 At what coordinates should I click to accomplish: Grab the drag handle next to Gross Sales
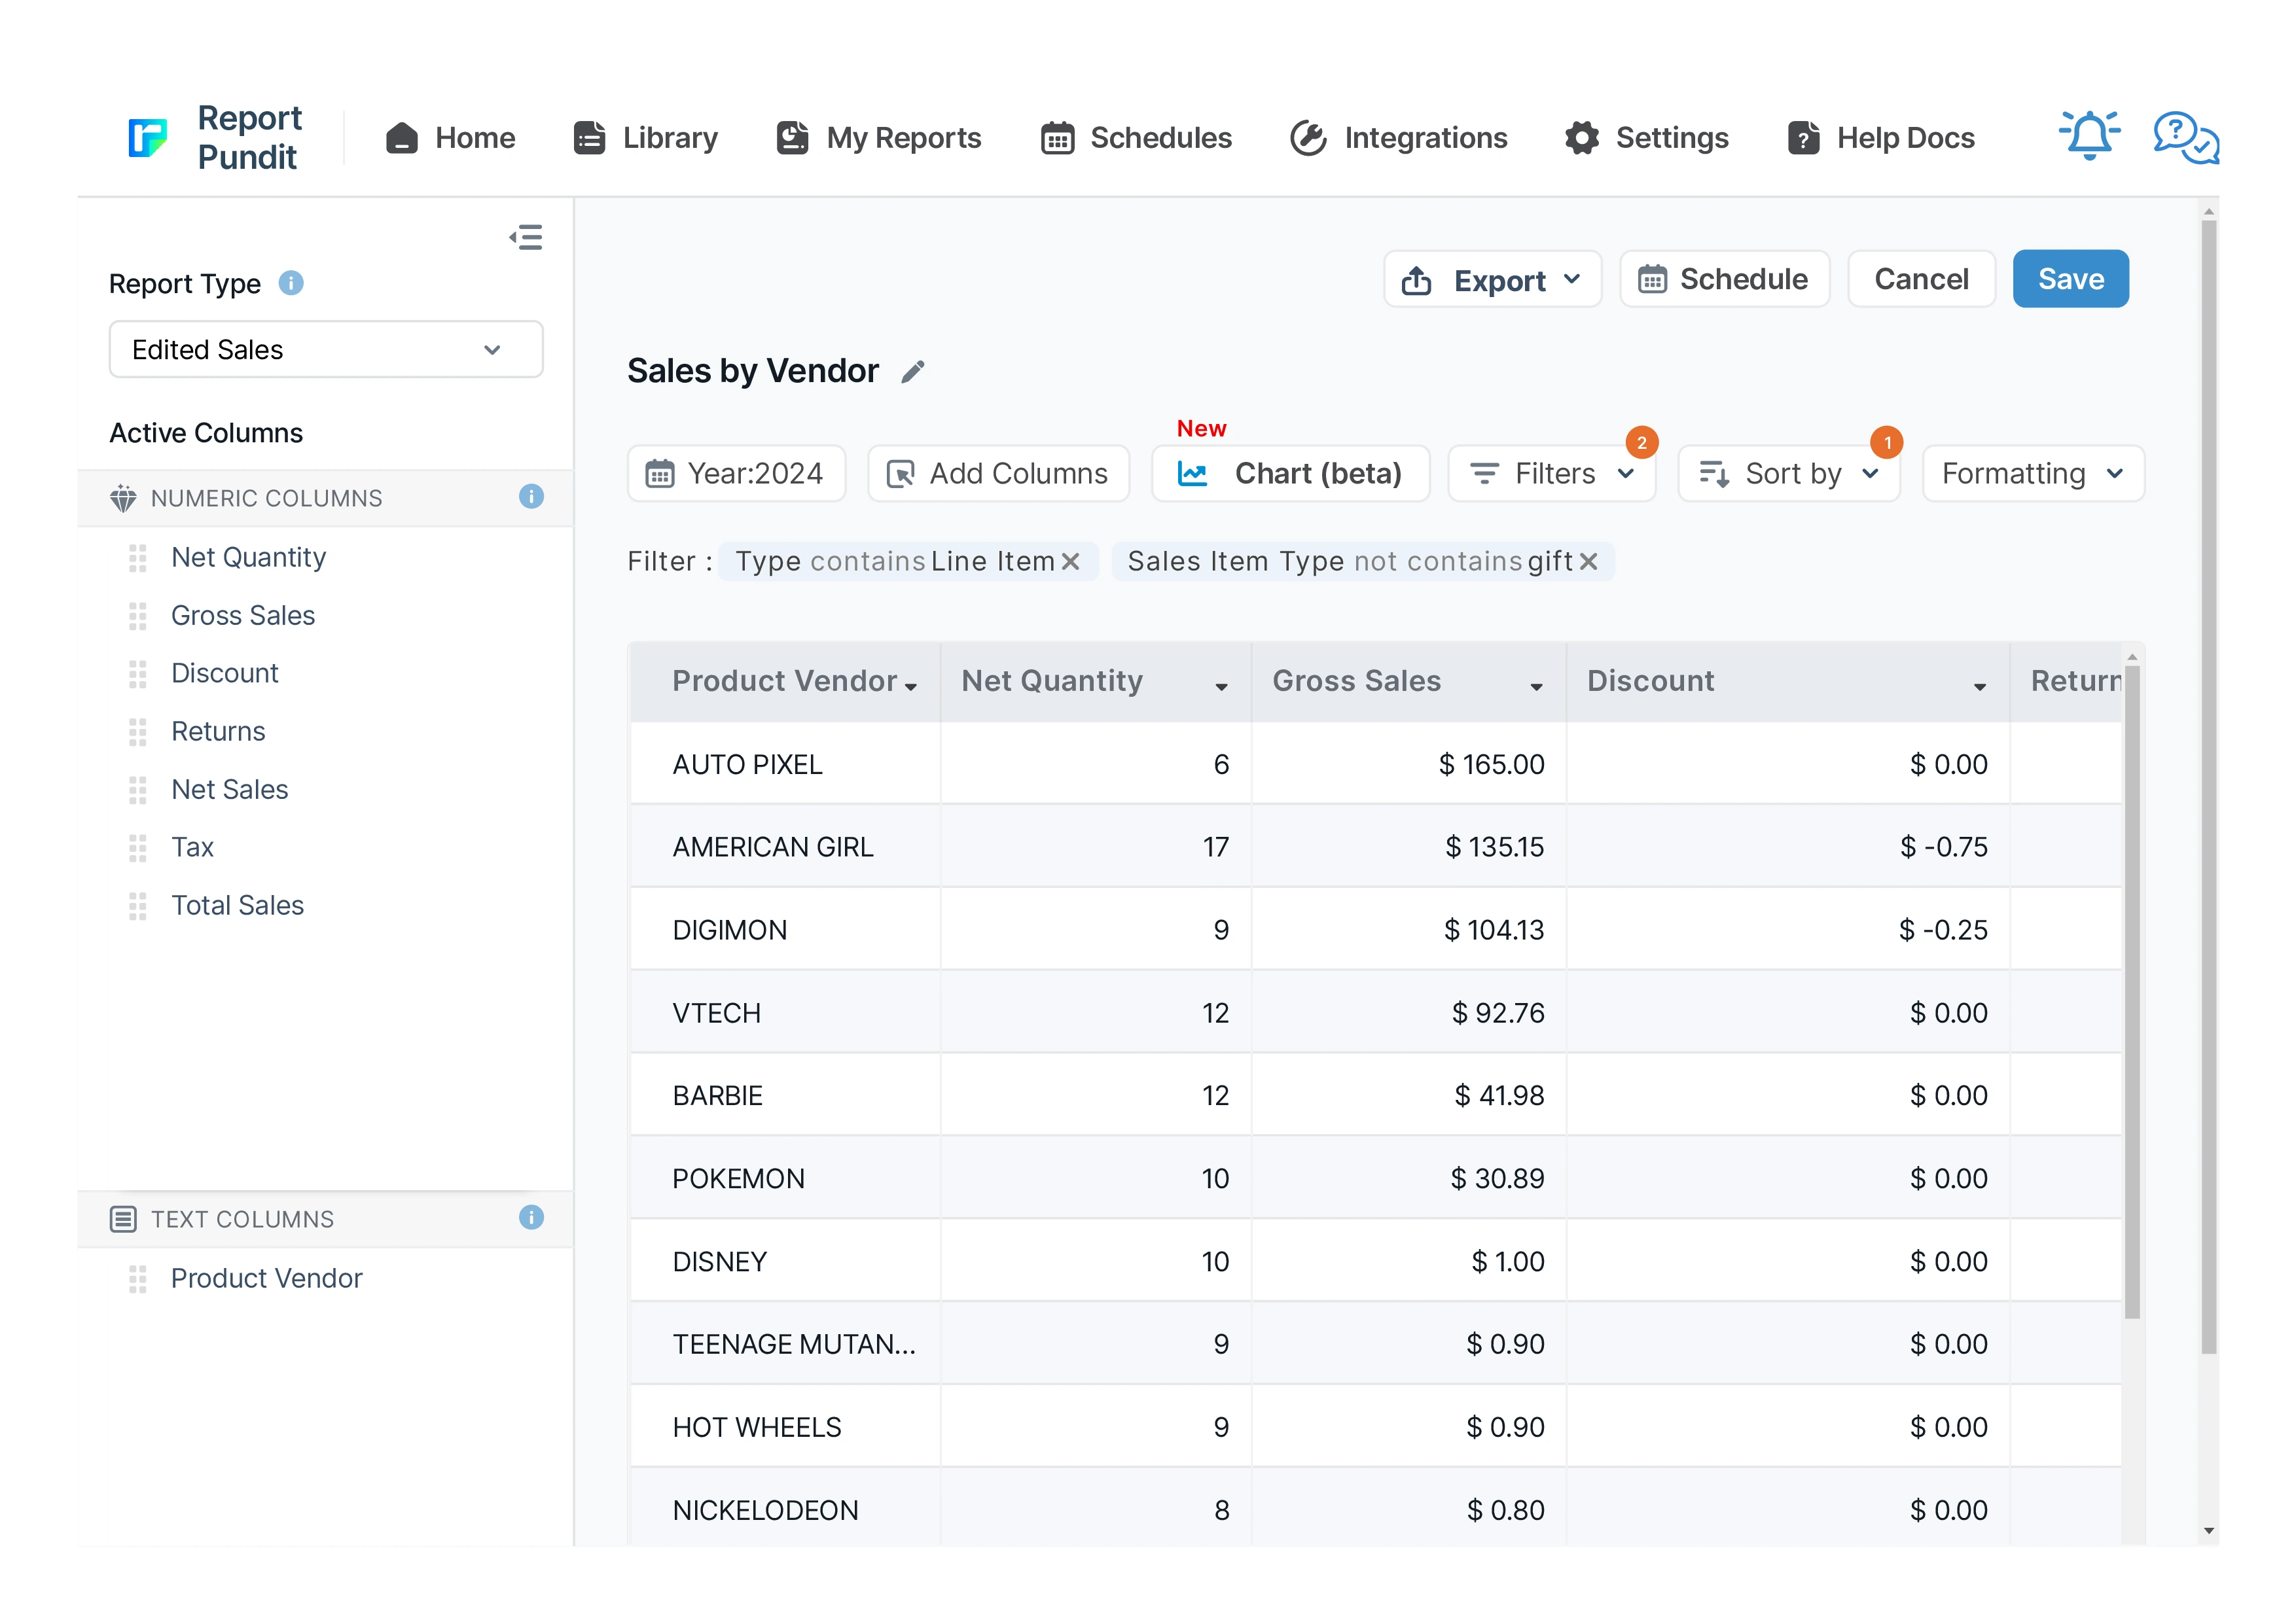point(138,616)
